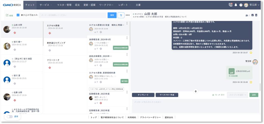Click the その他書類 label under the PDF

click(233, 76)
